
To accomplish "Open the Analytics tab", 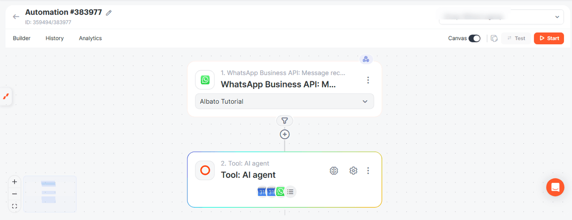I will click(x=90, y=38).
